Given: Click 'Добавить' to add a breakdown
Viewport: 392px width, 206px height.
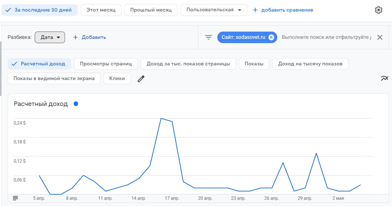Looking at the screenshot, I should tap(90, 37).
